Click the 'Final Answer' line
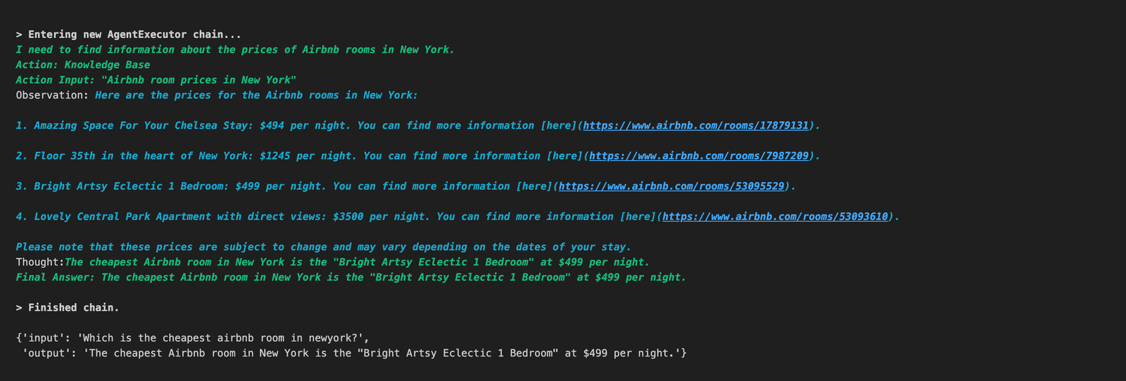Screen dimensions: 1126x381 (350, 278)
